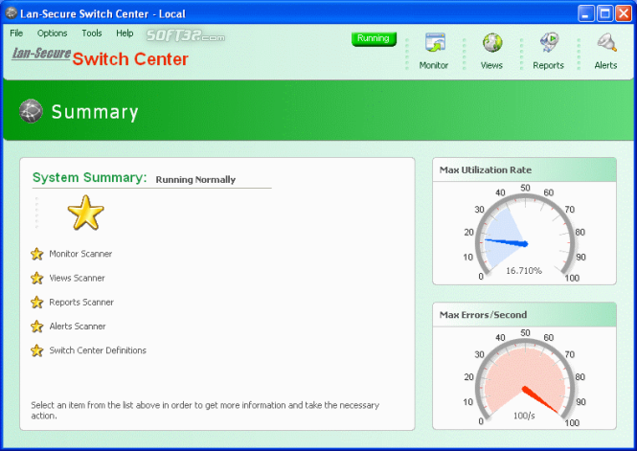Click the Running Normally status text
637x451 pixels.
[x=195, y=180]
